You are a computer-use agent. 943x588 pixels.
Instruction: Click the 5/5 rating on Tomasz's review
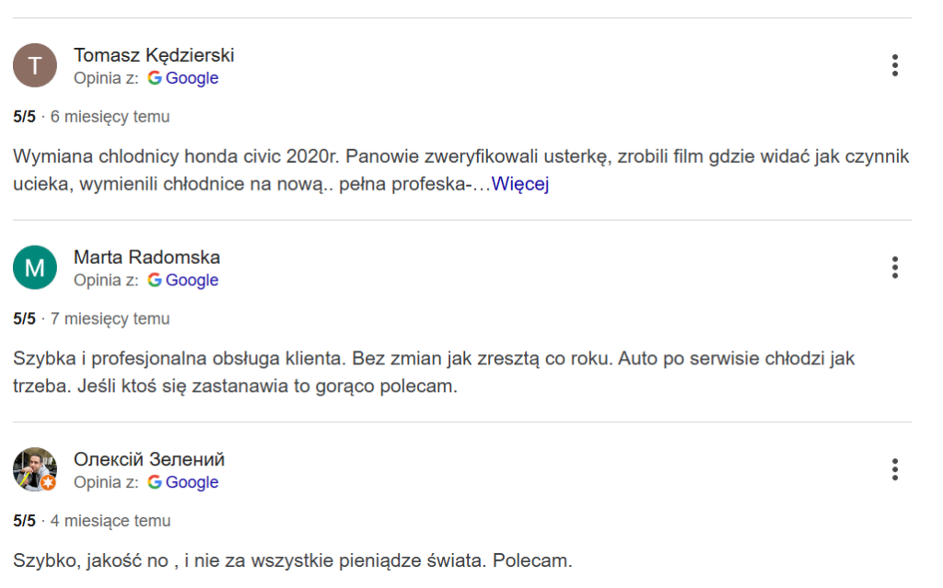(25, 117)
